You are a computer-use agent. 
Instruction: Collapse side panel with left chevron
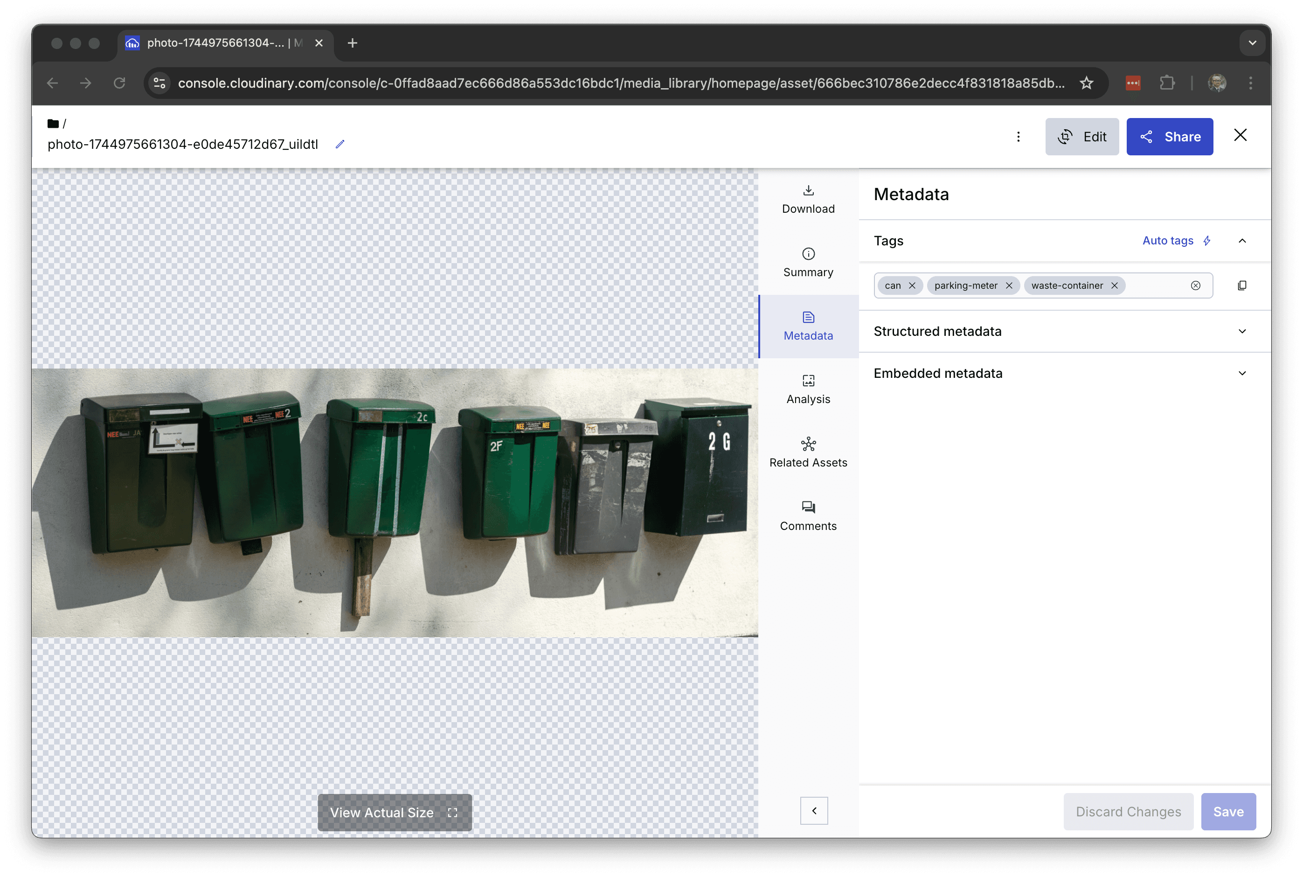click(813, 810)
